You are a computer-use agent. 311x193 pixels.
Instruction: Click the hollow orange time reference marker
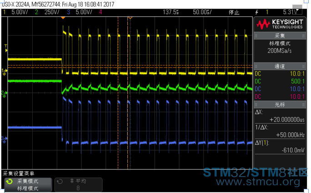pos(130,18)
